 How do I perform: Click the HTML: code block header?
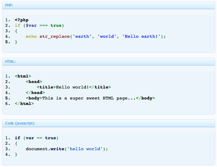[109, 62]
